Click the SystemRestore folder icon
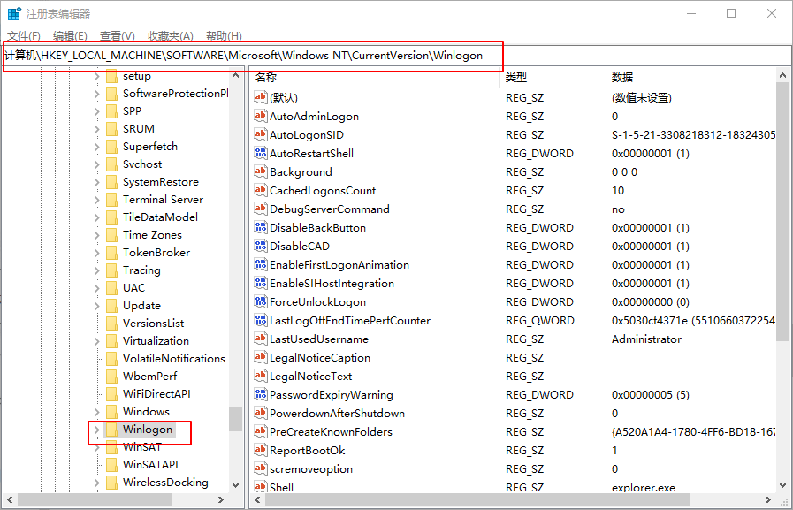Image resolution: width=793 pixels, height=510 pixels. point(111,182)
